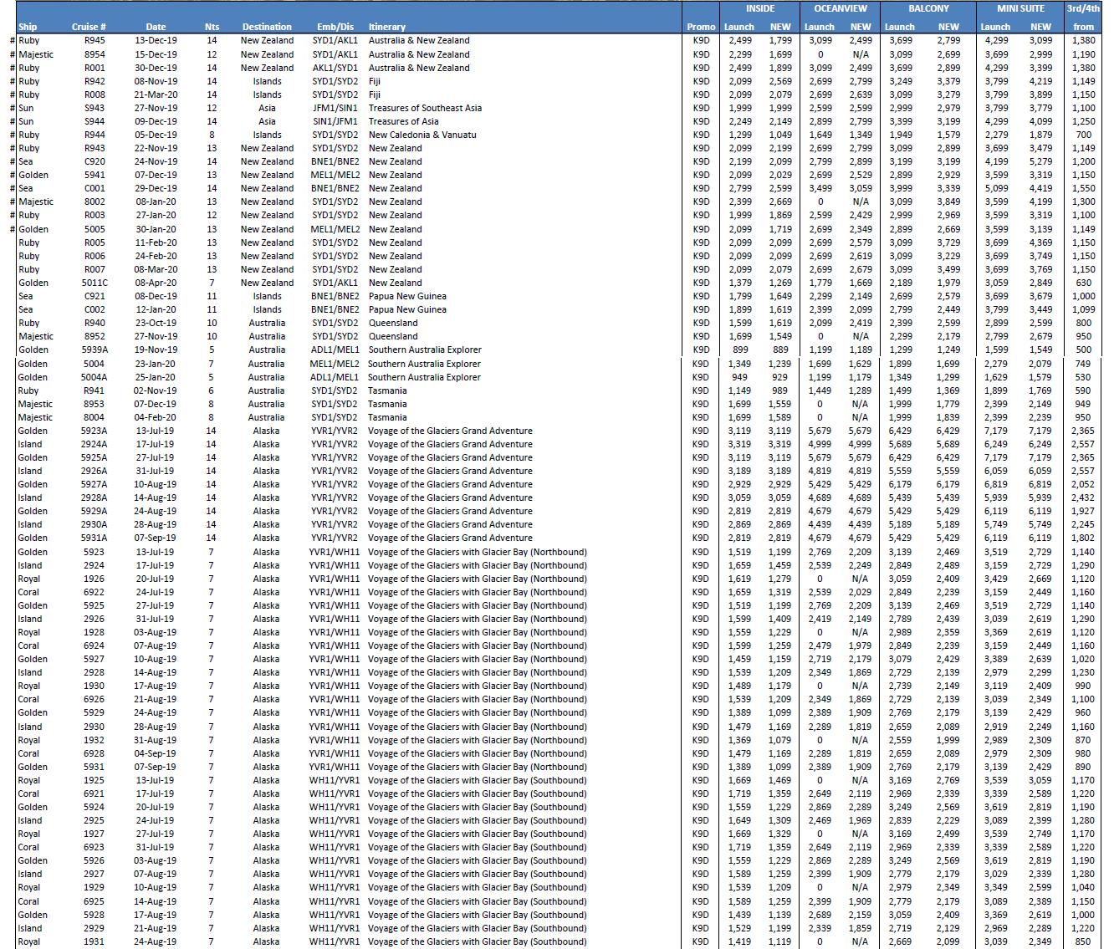Select the BALCONY pricing group header
The height and width of the screenshot is (949, 1114).
[x=928, y=8]
